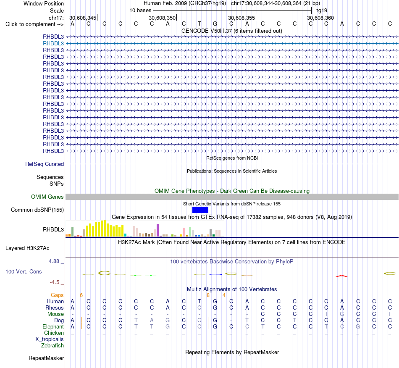Click the SNPs label in Publications track

click(x=57, y=184)
